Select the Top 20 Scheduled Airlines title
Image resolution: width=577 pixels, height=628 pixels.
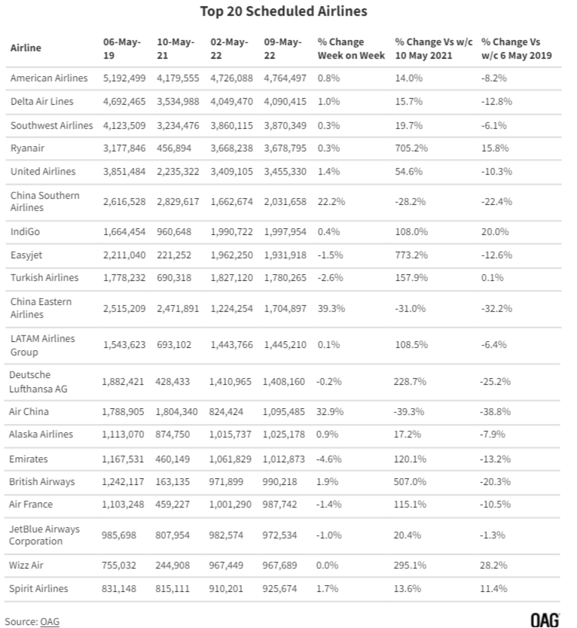point(284,11)
